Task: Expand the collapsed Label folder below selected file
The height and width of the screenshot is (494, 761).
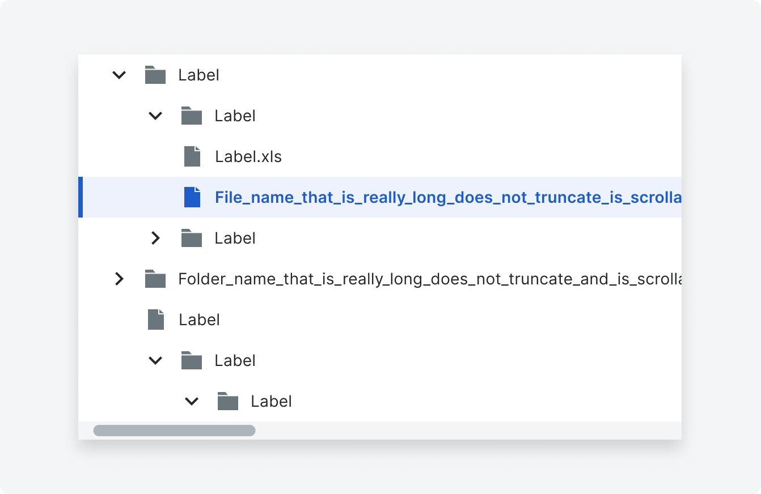Action: [155, 238]
